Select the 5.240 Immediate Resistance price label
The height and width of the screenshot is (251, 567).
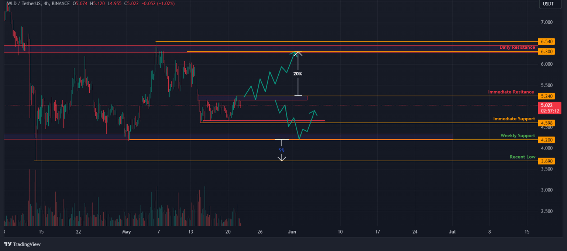click(x=546, y=96)
